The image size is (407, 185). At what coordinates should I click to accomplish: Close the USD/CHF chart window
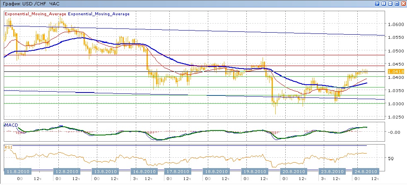(402, 3)
